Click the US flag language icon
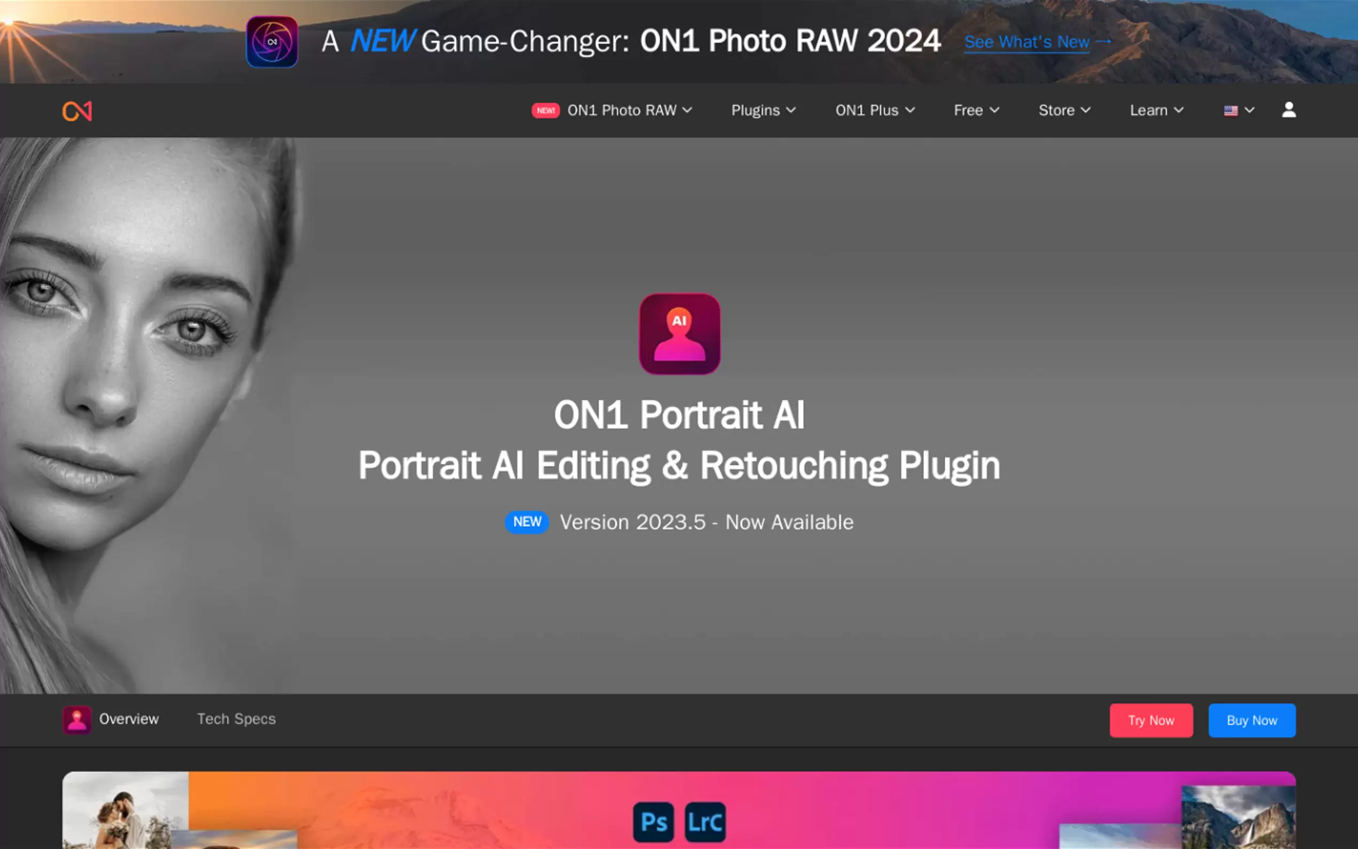 (x=1231, y=110)
